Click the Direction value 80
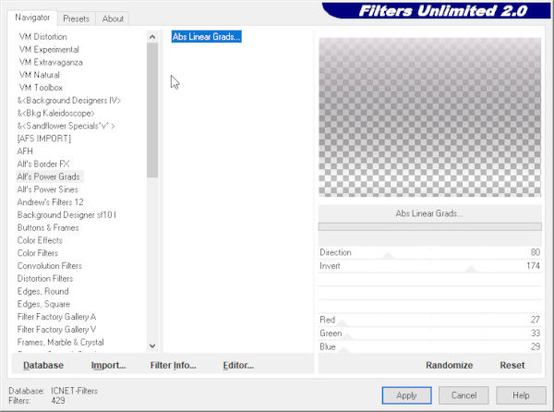The image size is (554, 412). pyautogui.click(x=535, y=252)
